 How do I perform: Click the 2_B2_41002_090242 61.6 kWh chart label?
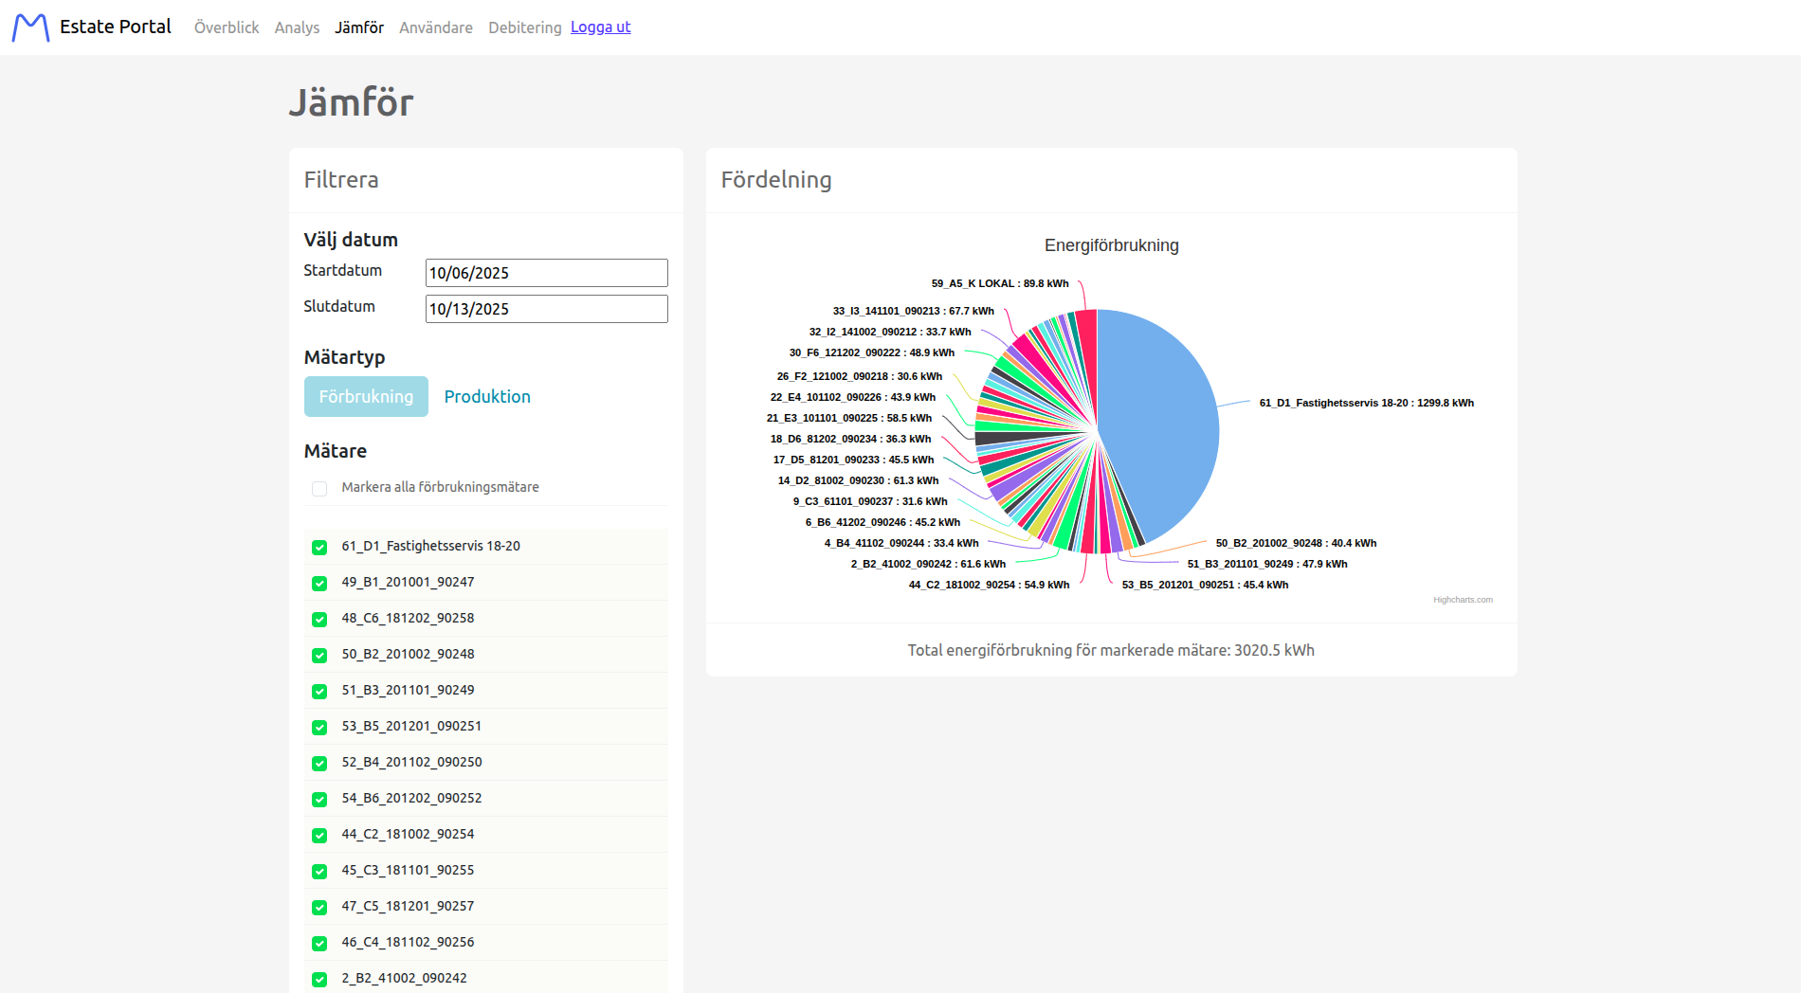pyautogui.click(x=928, y=564)
